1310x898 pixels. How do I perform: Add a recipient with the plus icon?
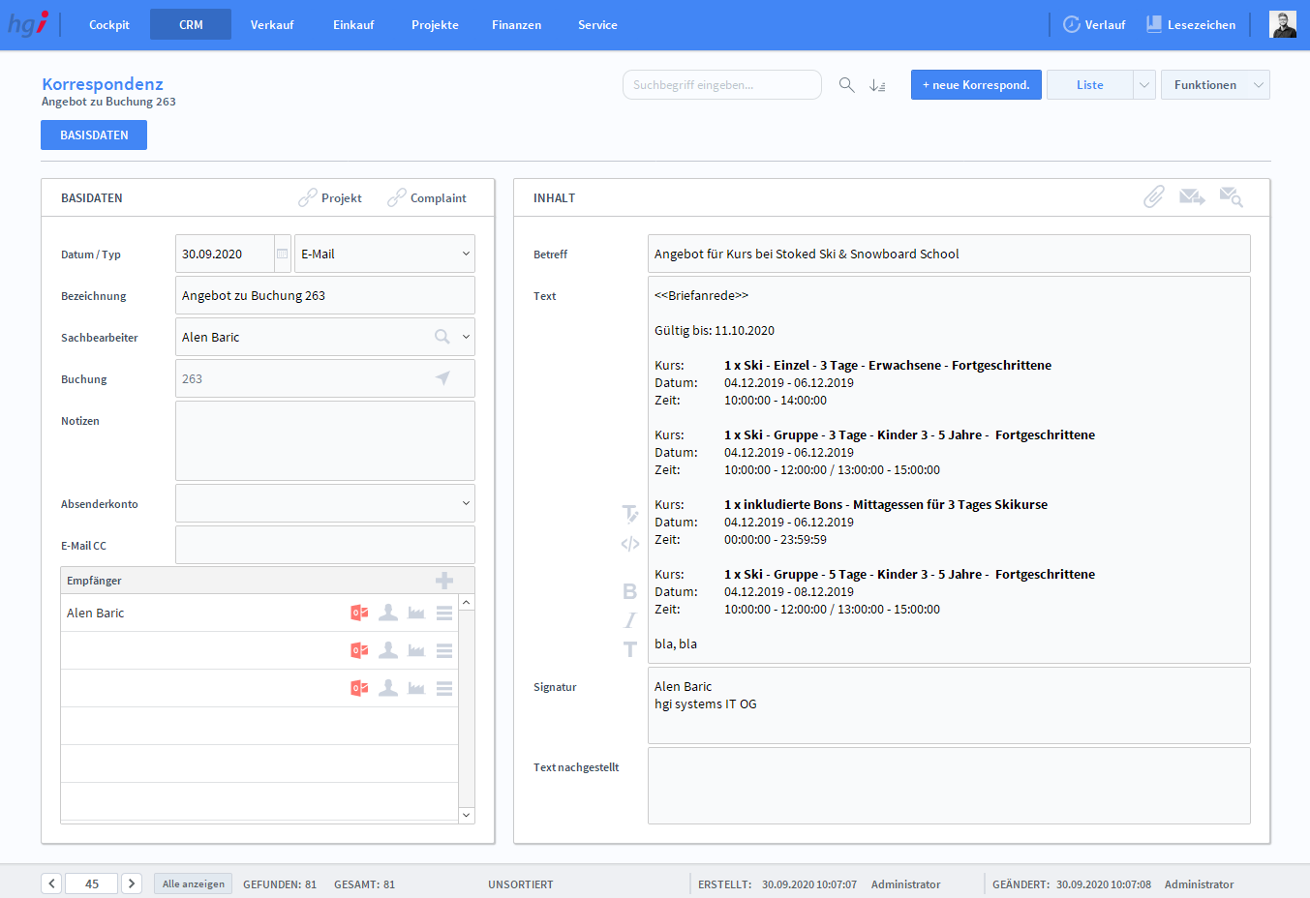coord(444,581)
